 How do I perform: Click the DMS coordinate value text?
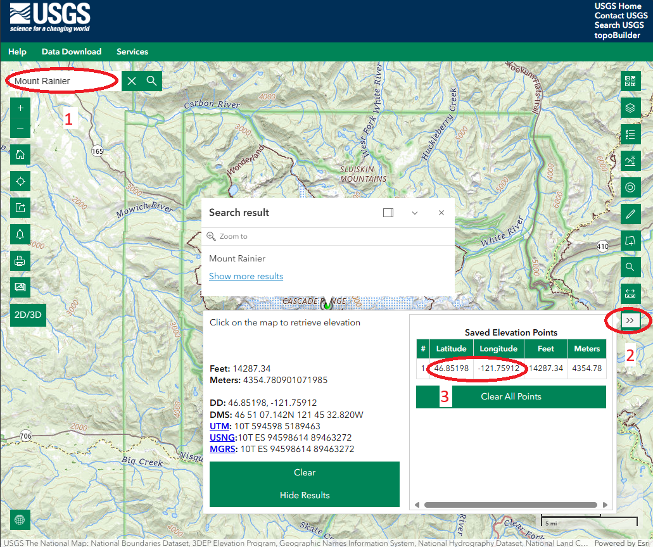click(x=299, y=415)
